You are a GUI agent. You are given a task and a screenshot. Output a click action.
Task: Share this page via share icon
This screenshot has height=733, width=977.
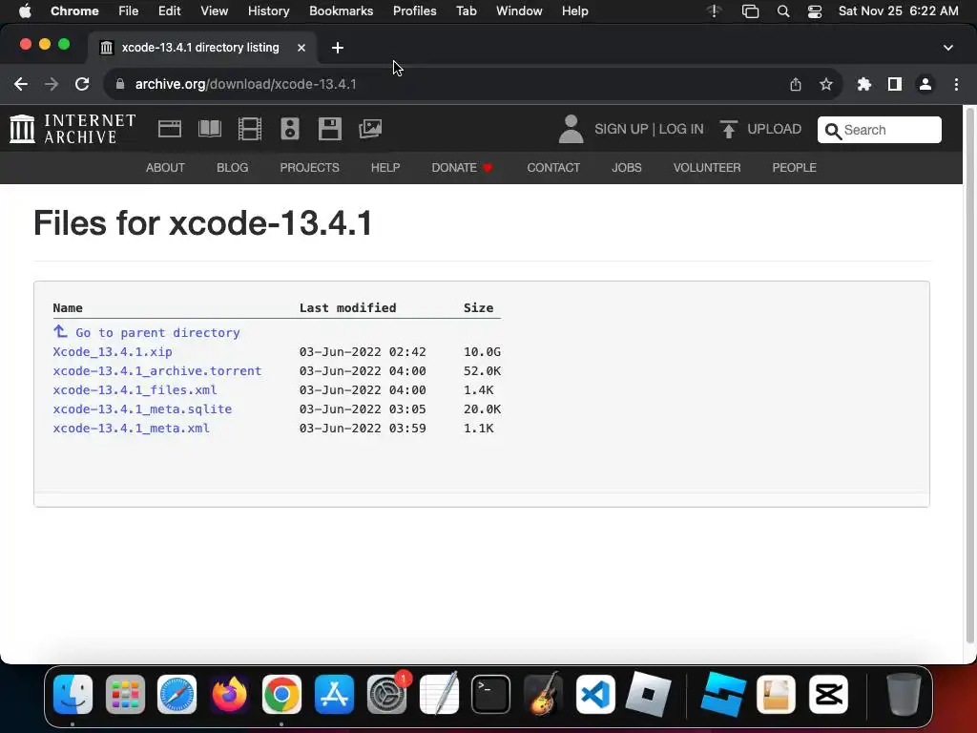[x=796, y=84]
